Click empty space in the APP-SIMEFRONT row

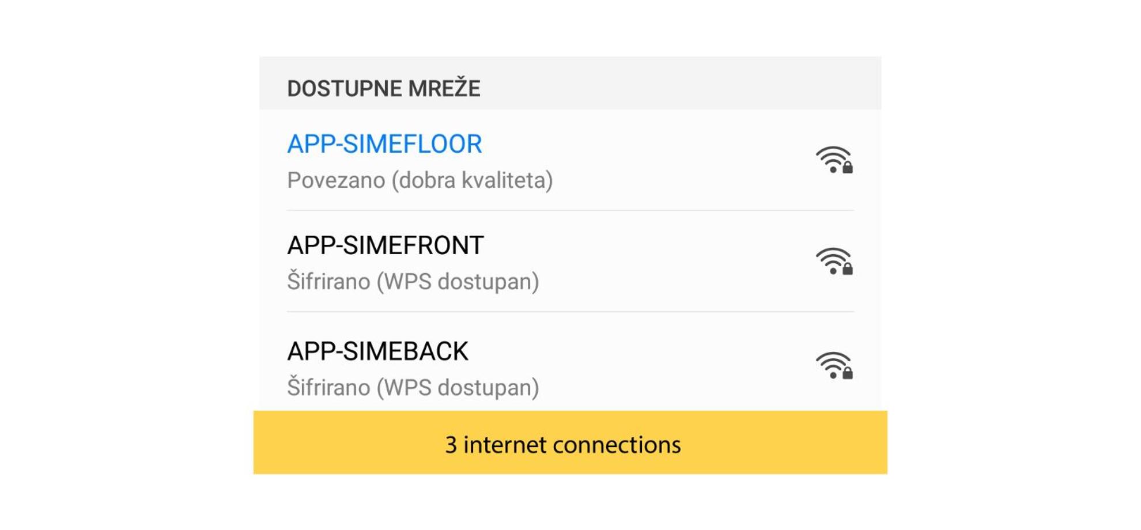[680, 262]
